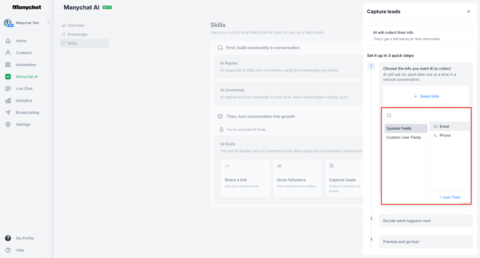The height and width of the screenshot is (258, 480).
Task: Select the Overview tab
Action: pos(76,25)
